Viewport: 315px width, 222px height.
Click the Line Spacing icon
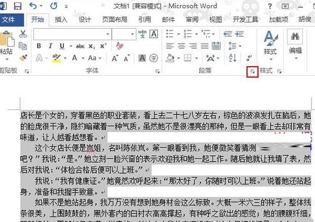[x=232, y=46]
